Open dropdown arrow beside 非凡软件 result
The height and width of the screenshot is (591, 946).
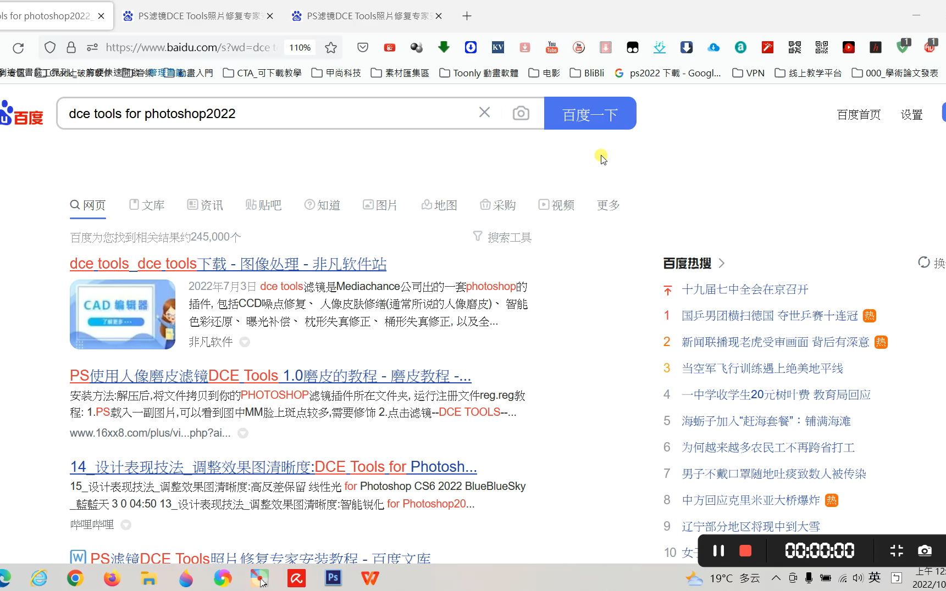coord(245,342)
